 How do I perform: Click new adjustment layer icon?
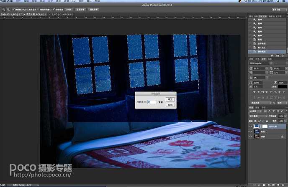point(269,185)
